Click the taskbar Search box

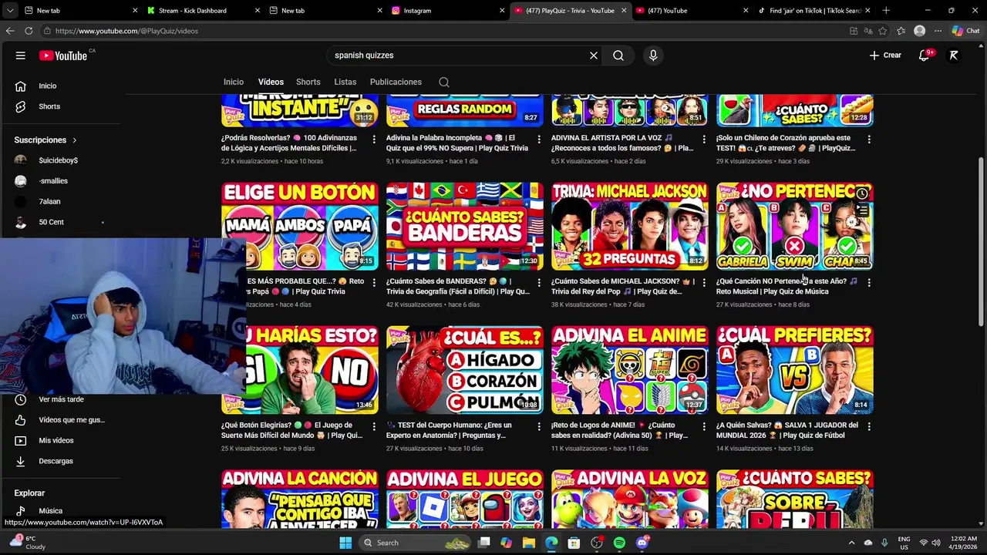click(416, 543)
